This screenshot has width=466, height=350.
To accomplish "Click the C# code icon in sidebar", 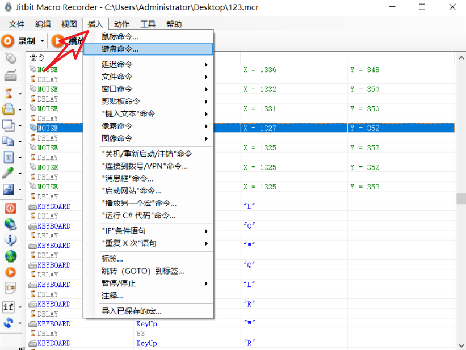I will (x=10, y=288).
